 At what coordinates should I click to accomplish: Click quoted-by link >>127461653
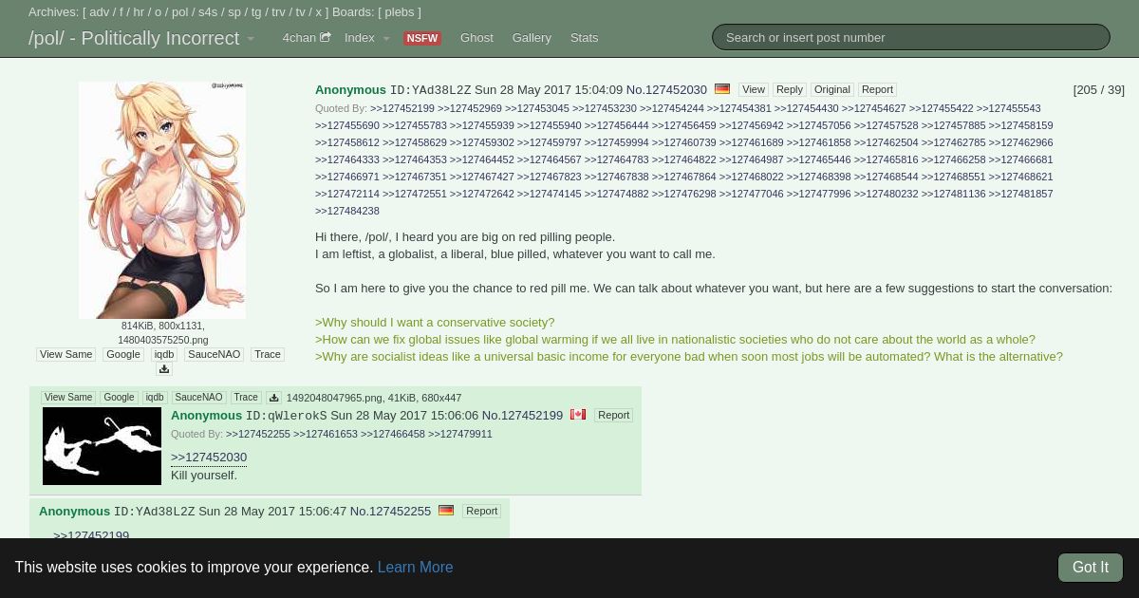(x=326, y=434)
